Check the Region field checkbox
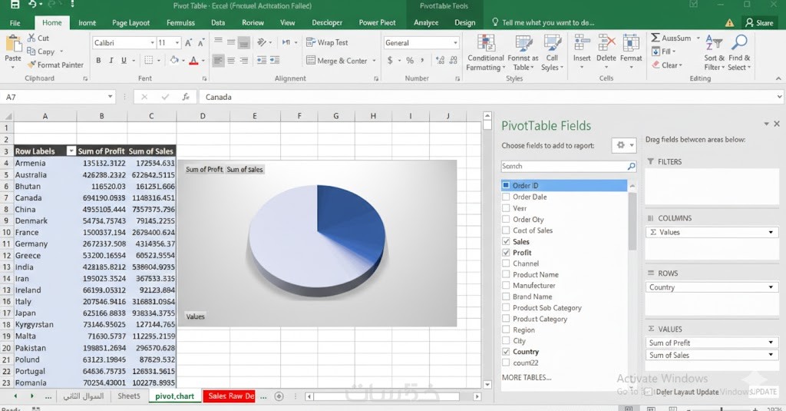Image resolution: width=786 pixels, height=411 pixels. click(x=506, y=330)
